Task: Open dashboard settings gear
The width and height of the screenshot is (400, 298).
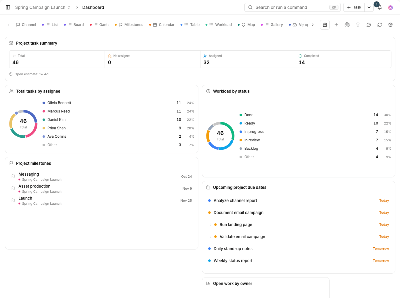Action: pos(390,25)
